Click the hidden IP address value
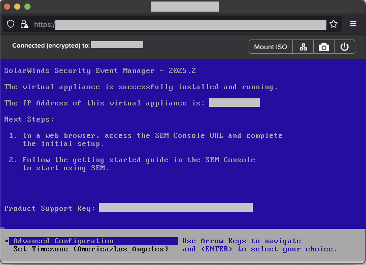The height and width of the screenshot is (265, 366). 234,103
